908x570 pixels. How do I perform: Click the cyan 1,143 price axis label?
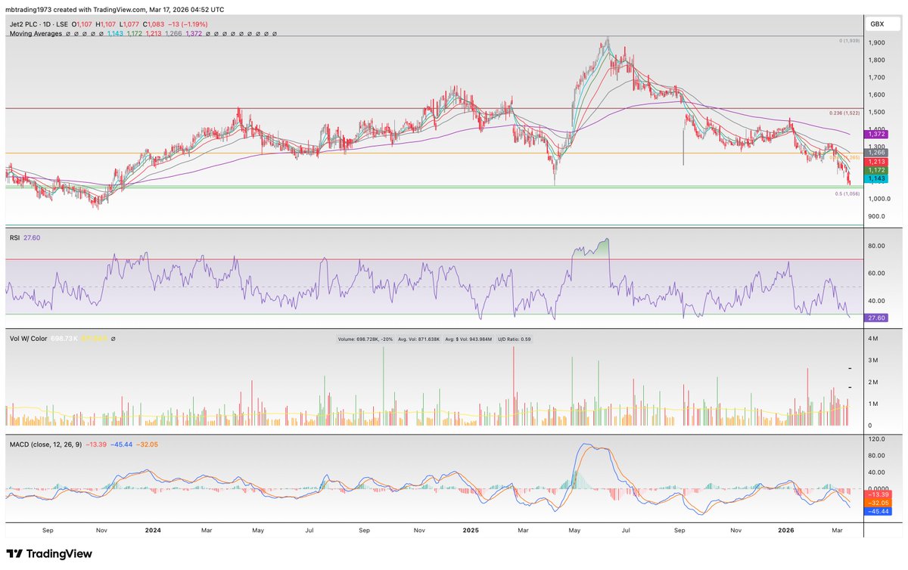(x=877, y=178)
